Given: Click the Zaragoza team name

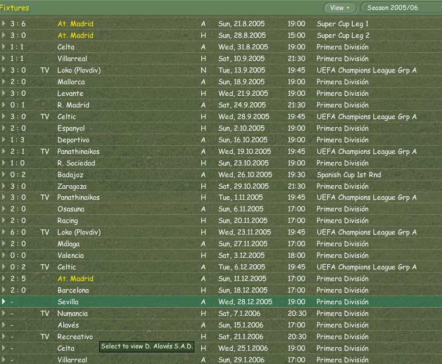Looking at the screenshot, I should pos(72,186).
